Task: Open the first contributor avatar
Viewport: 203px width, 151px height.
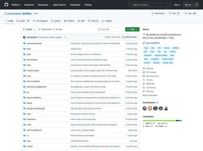Action: point(145,108)
